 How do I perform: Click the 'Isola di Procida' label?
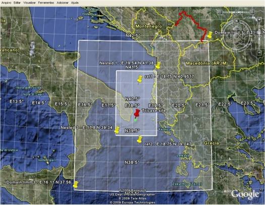[x=28, y=87]
